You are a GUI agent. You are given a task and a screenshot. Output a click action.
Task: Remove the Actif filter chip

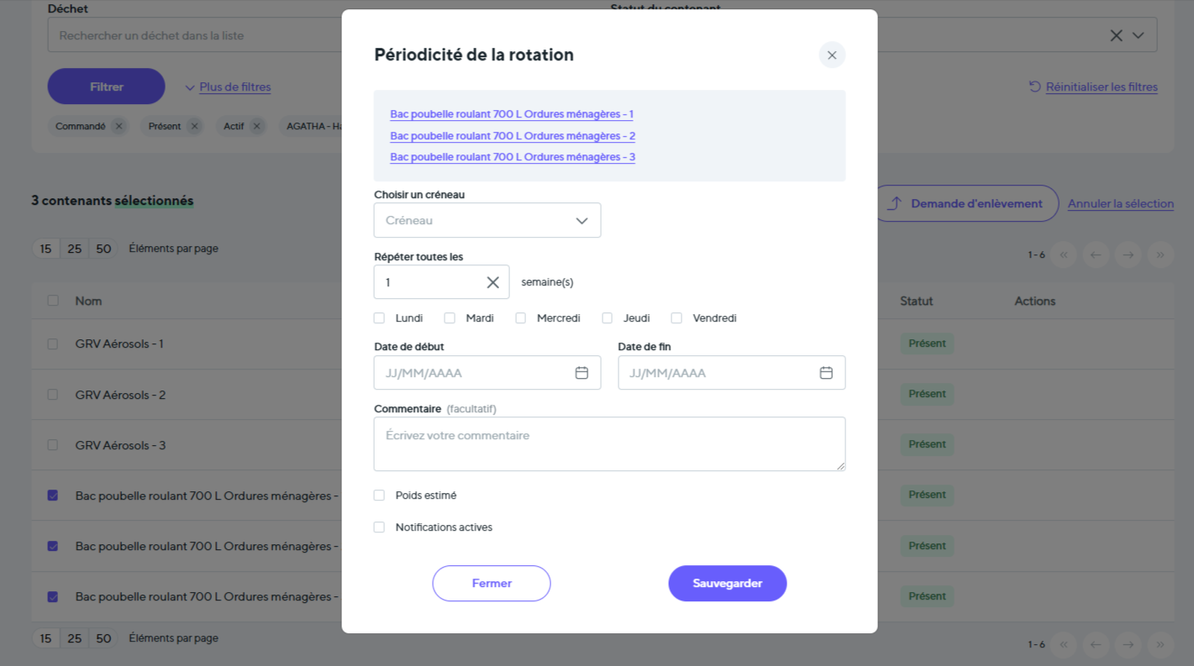pos(256,126)
